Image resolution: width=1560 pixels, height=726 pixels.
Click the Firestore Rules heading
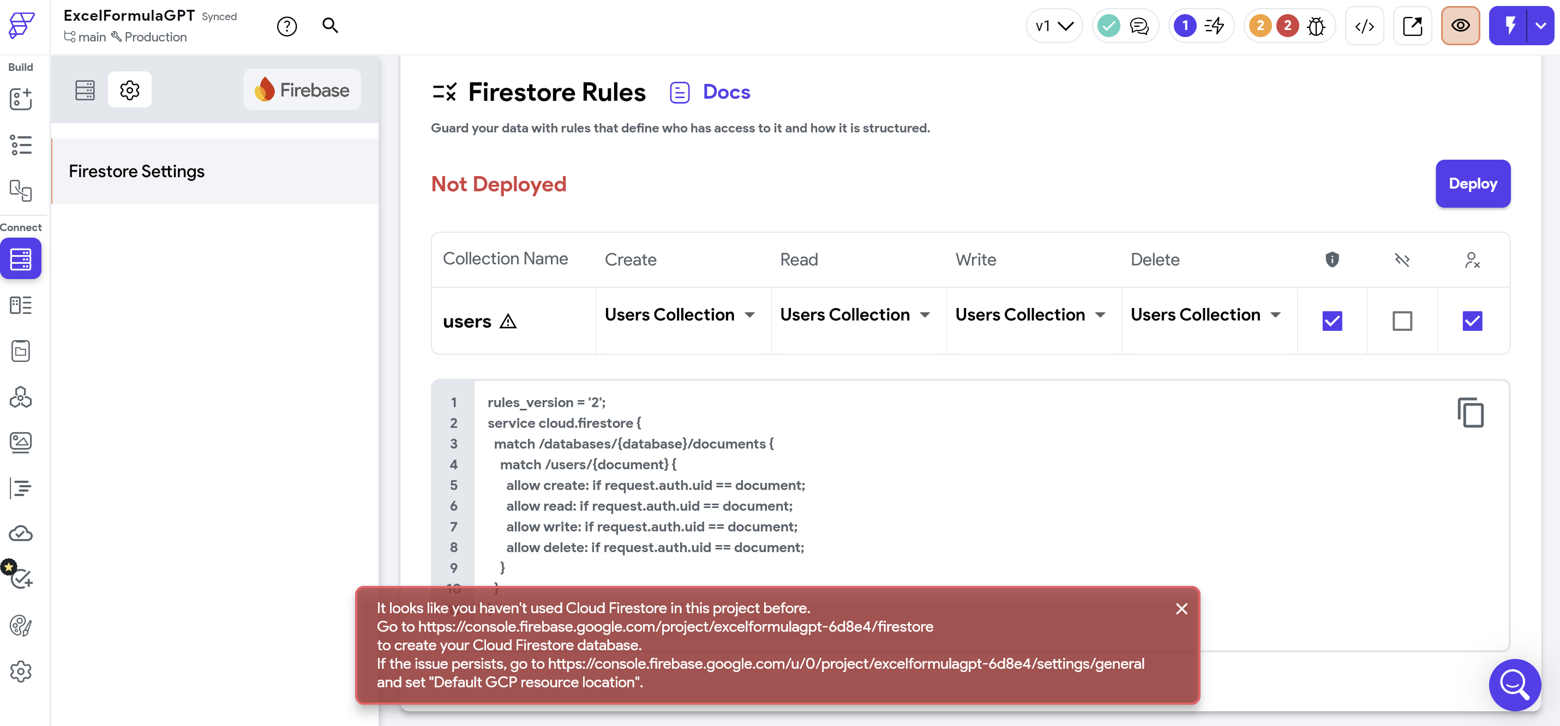pyautogui.click(x=556, y=92)
